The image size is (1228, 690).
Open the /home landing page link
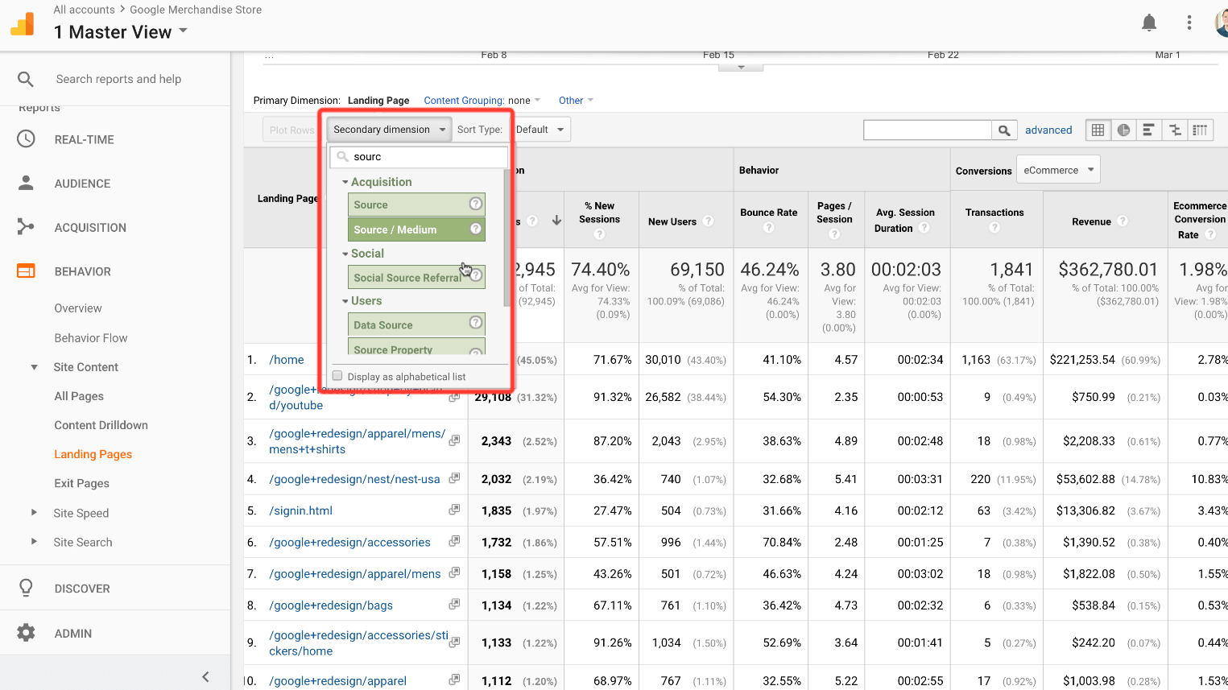point(287,360)
